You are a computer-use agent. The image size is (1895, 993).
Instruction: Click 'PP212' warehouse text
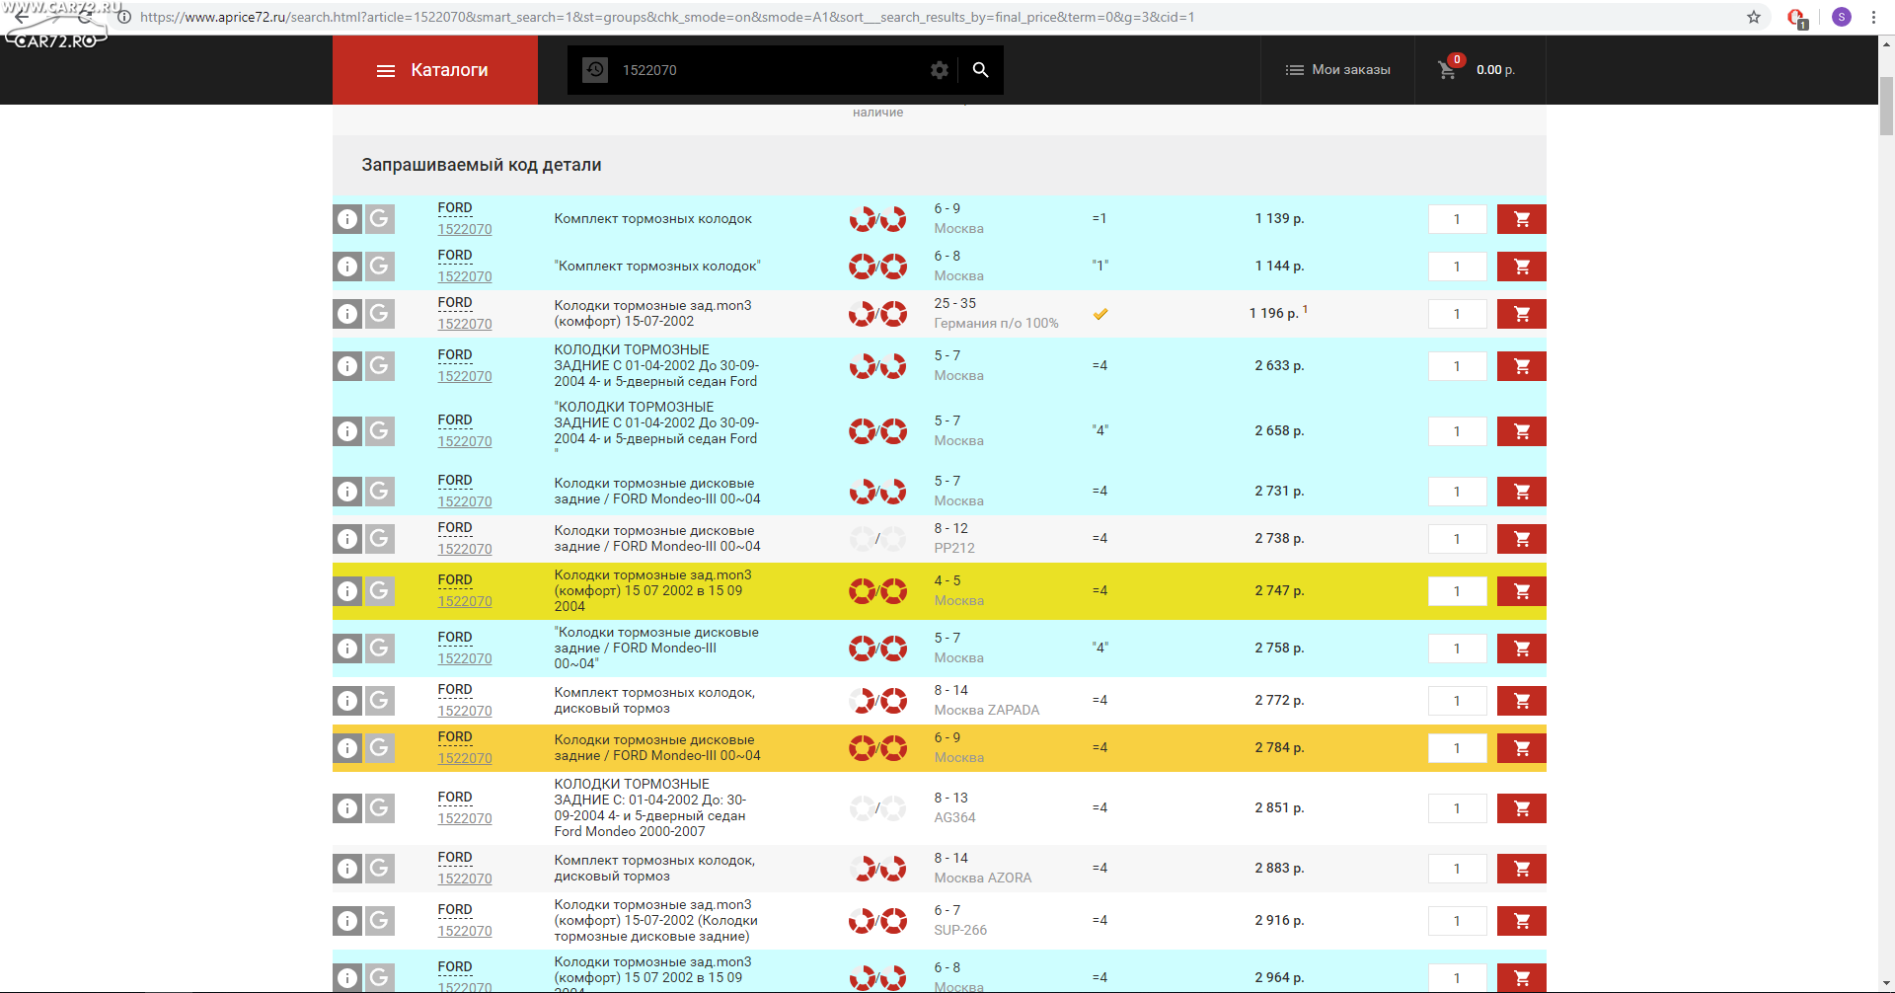pos(954,548)
